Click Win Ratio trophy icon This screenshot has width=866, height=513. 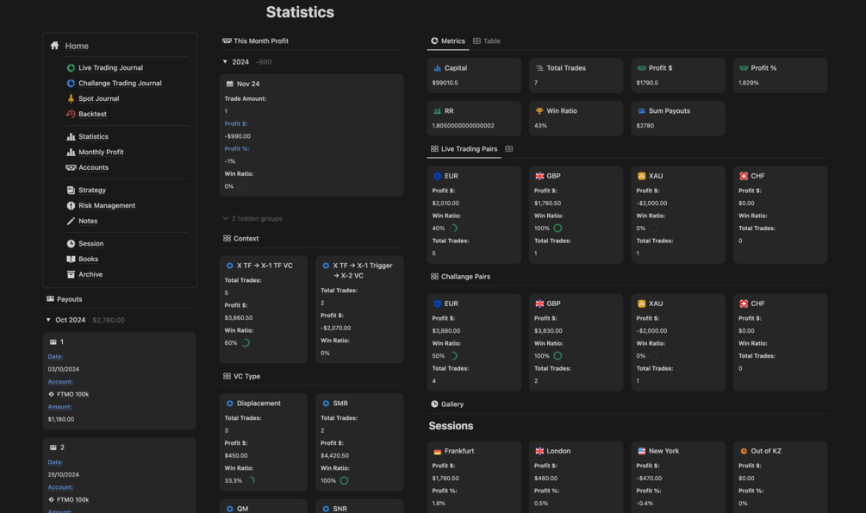point(539,110)
